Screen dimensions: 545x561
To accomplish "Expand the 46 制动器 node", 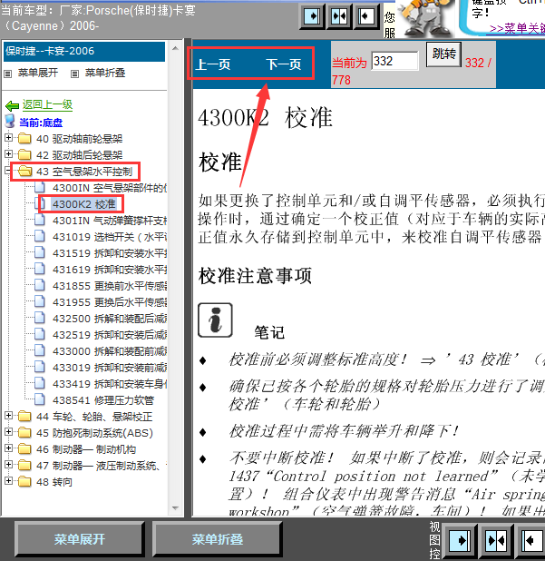I will (8, 448).
